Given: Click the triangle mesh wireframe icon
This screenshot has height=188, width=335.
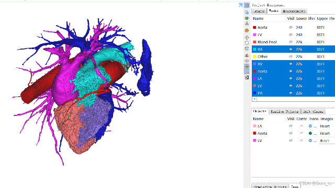Looking at the screenshot, I should click(x=247, y=23).
